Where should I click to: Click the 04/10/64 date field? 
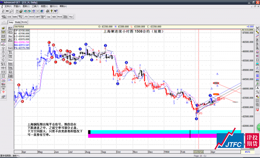tap(19, 26)
